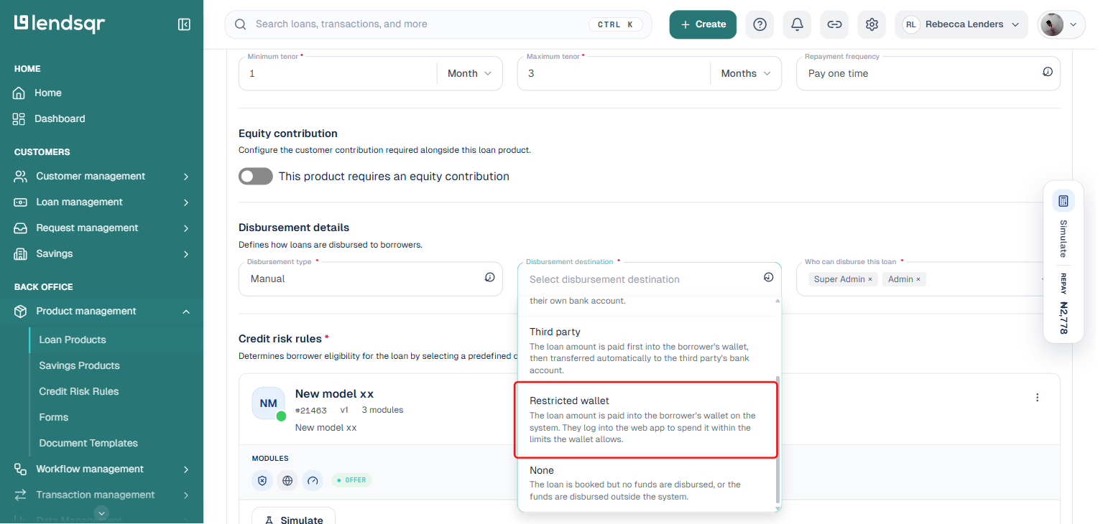This screenshot has height=524, width=1103.
Task: Collapse Product management menu
Action: [x=101, y=312]
